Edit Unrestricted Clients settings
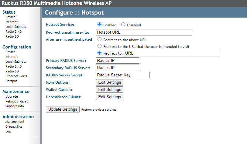 [110, 97]
